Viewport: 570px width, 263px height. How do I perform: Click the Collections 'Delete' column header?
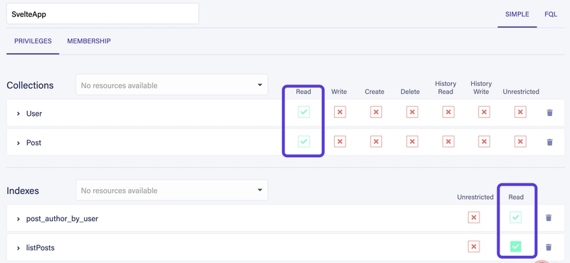click(410, 92)
